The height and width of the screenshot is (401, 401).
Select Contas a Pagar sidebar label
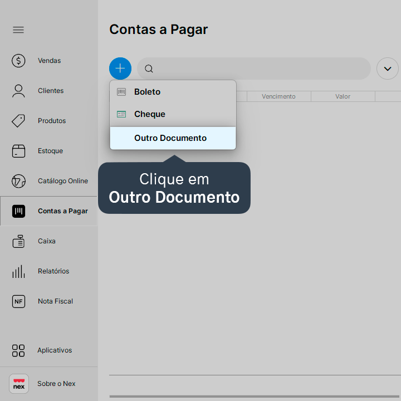coord(63,211)
